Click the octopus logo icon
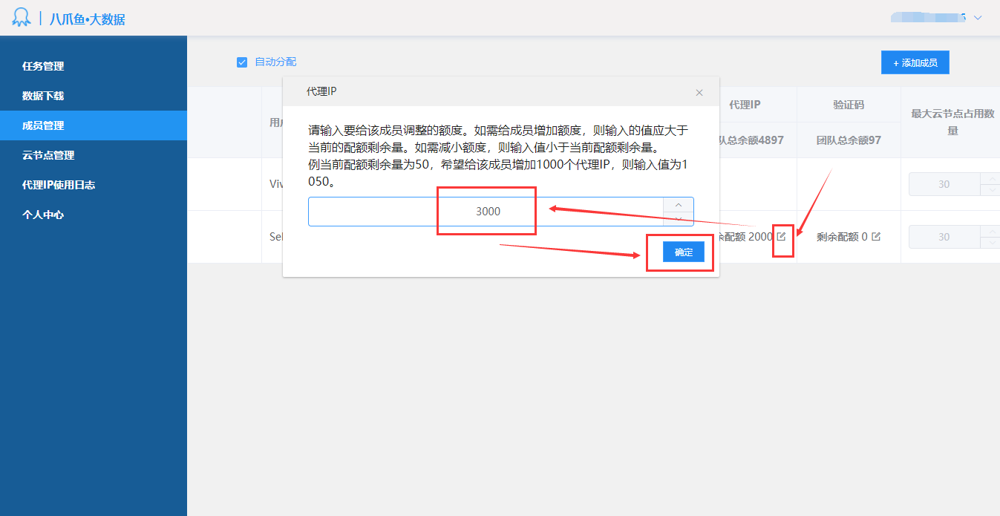Image resolution: width=1000 pixels, height=516 pixels. pos(22,18)
